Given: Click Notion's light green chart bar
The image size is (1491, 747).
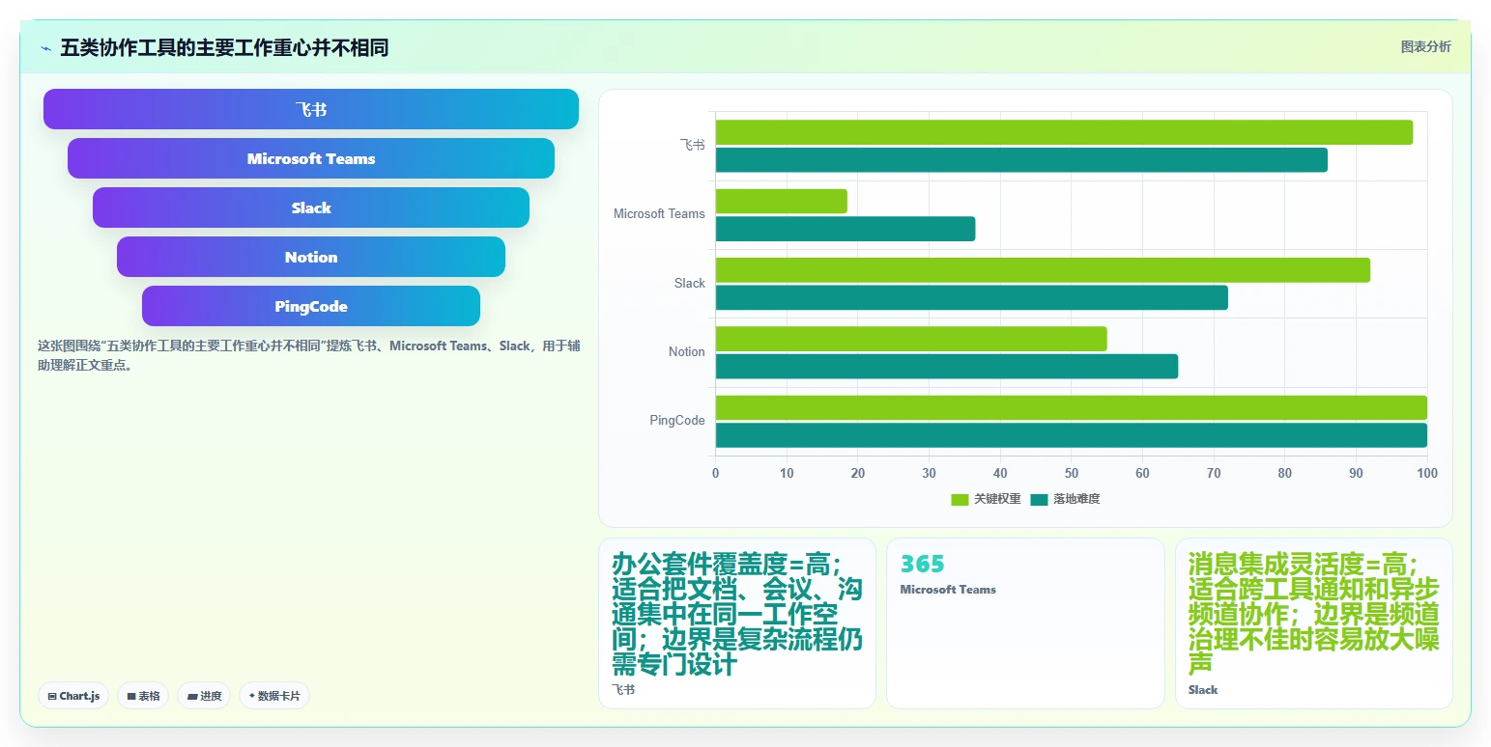Looking at the screenshot, I should click(x=911, y=339).
